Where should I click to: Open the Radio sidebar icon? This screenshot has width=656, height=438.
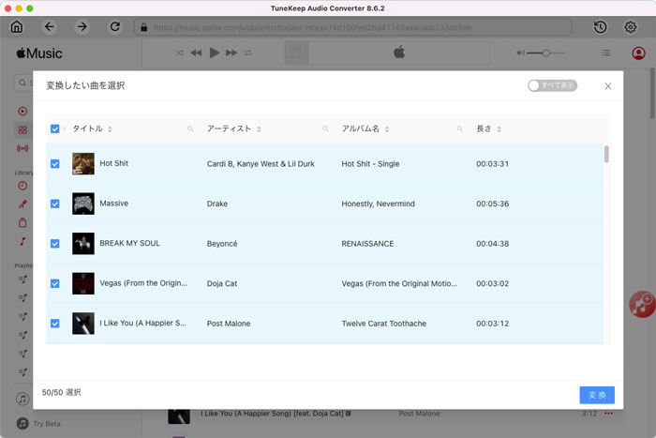[22, 148]
